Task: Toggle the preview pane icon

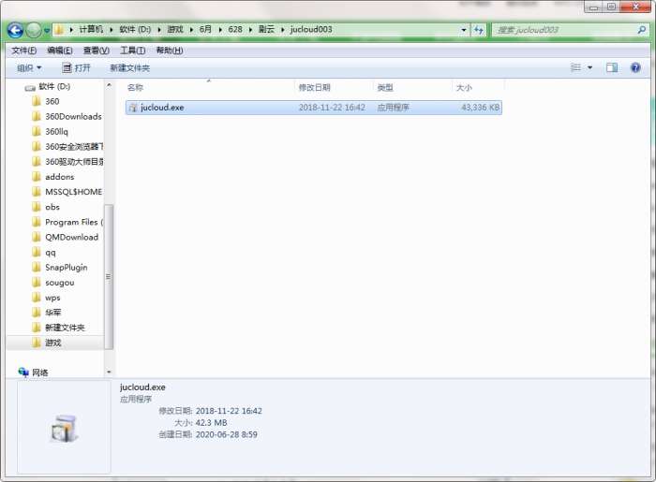Action: [612, 67]
